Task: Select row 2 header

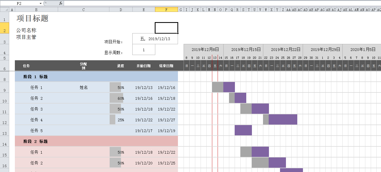Action: [x=4, y=28]
